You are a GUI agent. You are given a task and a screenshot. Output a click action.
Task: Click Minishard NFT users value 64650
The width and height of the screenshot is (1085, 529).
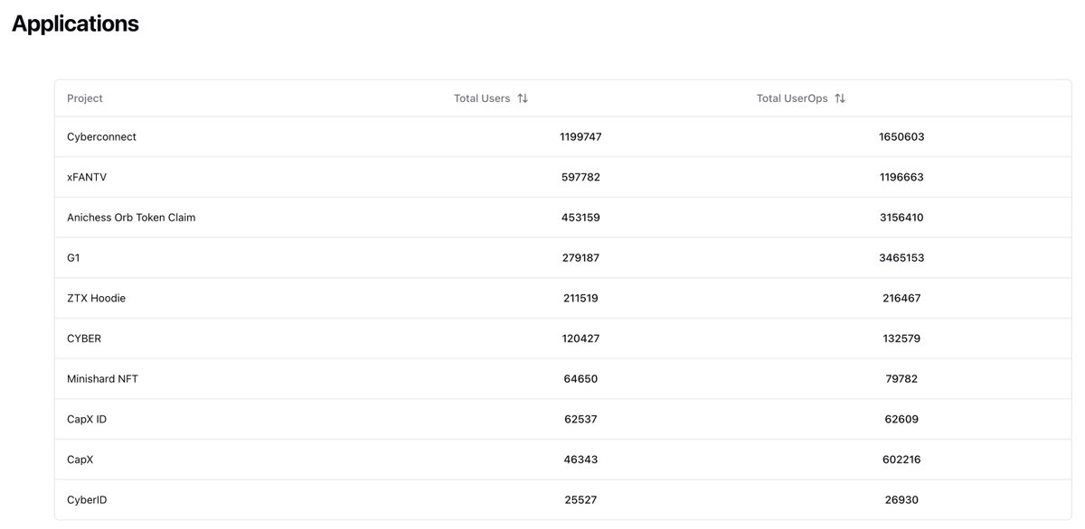[x=580, y=379]
